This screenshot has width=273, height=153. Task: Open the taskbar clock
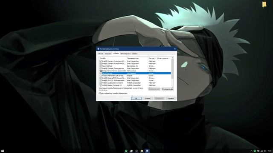pos(270,151)
